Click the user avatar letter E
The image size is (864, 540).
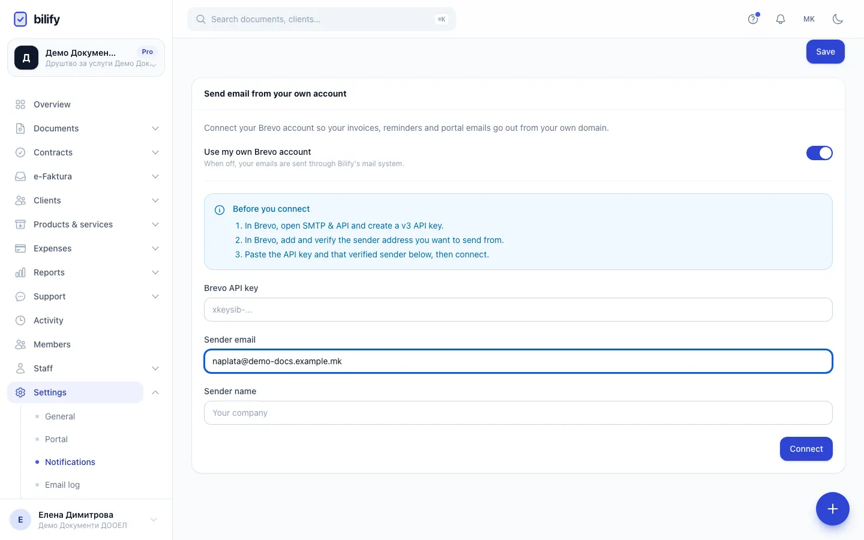pyautogui.click(x=20, y=520)
